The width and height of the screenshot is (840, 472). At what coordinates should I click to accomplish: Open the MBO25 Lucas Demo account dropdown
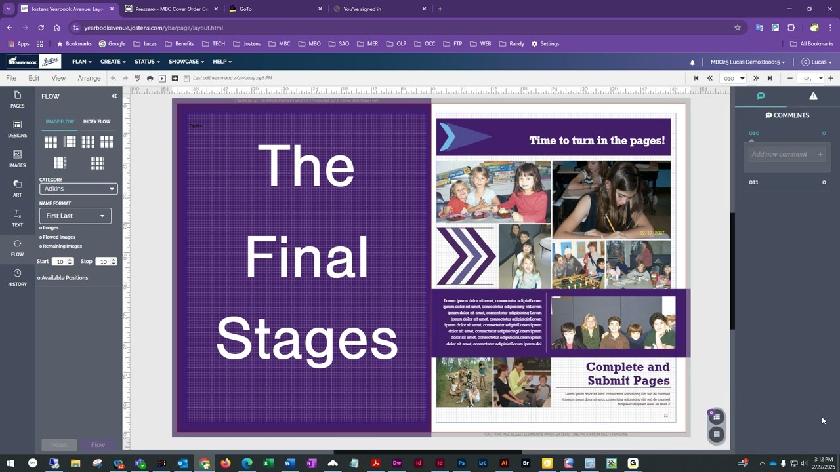point(747,62)
